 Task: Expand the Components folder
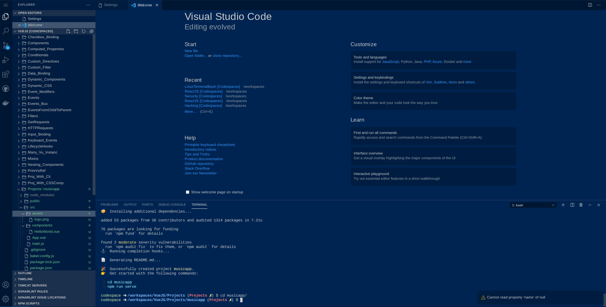(38, 43)
